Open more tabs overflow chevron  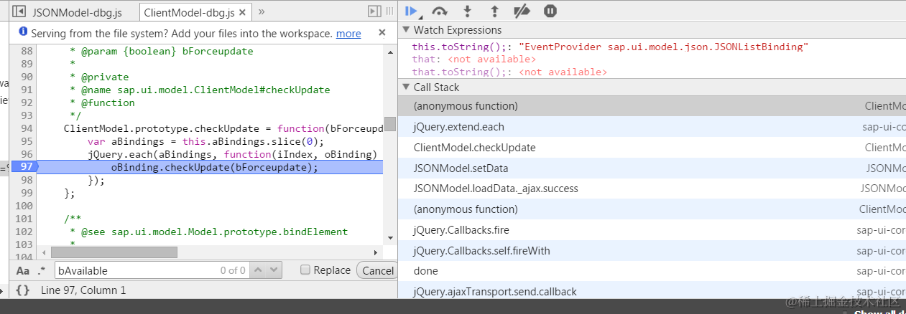262,11
